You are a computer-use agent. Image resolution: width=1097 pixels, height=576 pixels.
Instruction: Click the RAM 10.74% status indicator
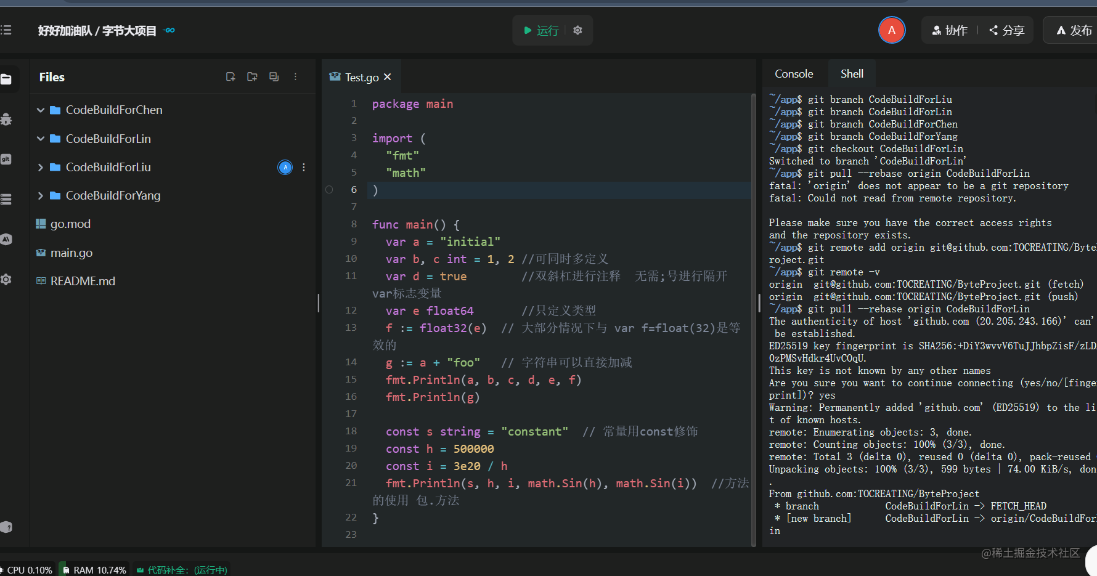pos(95,570)
